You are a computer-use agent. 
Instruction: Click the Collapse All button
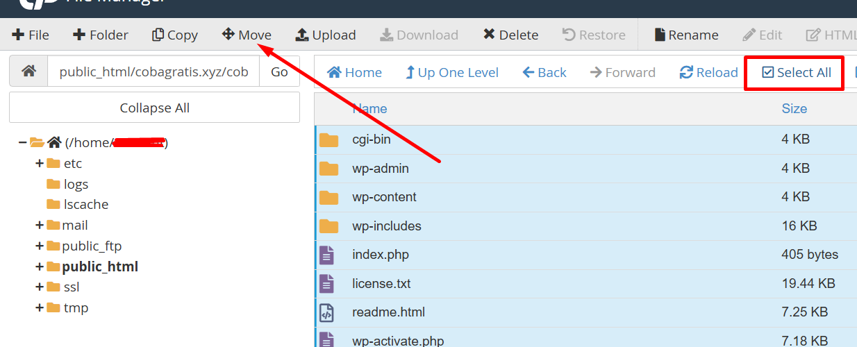pyautogui.click(x=154, y=108)
